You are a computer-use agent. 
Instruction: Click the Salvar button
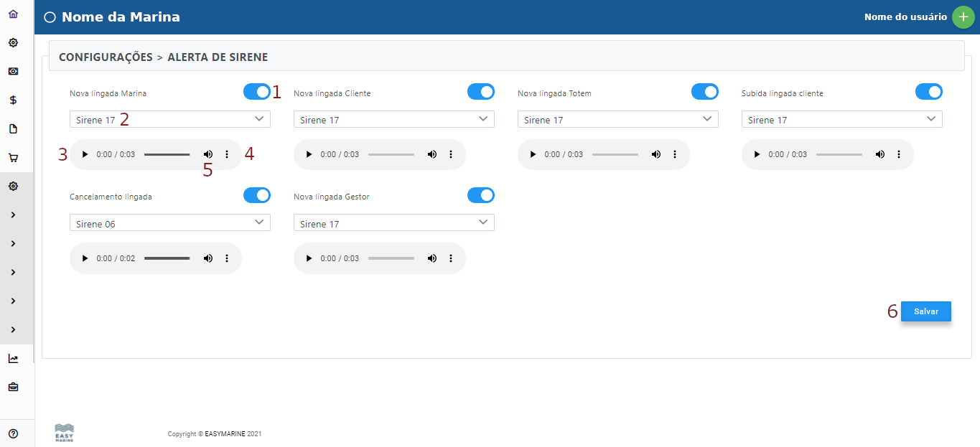tap(925, 311)
